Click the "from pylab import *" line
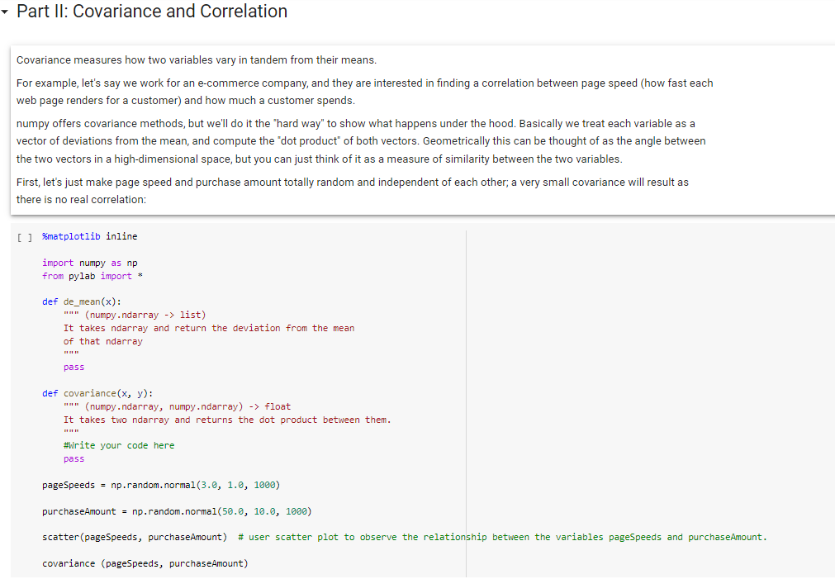The image size is (835, 579). 93,275
